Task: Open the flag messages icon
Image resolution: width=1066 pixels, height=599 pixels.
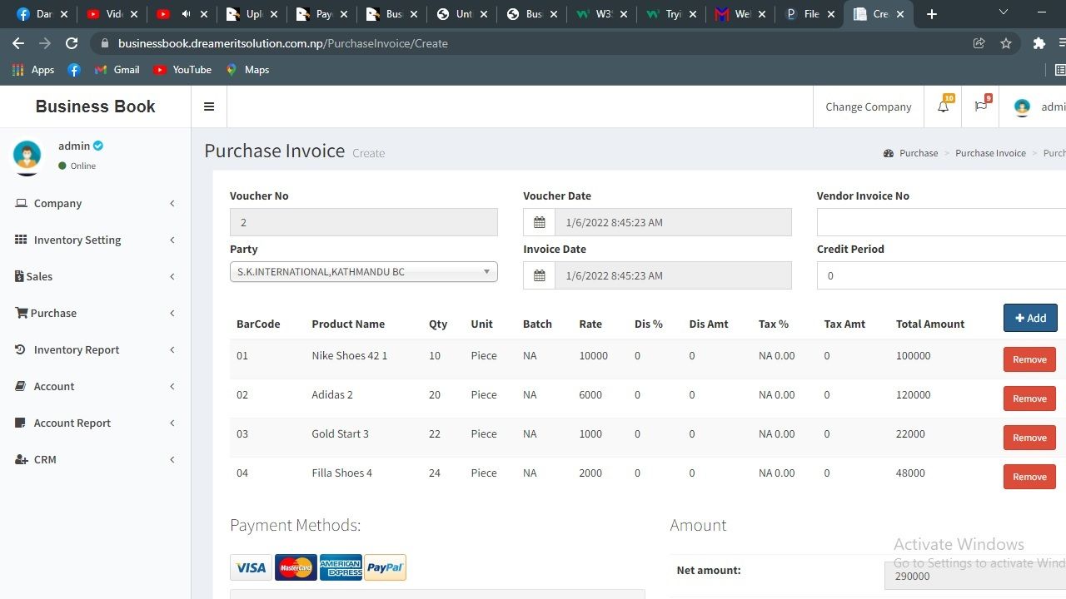Action: tap(980, 106)
